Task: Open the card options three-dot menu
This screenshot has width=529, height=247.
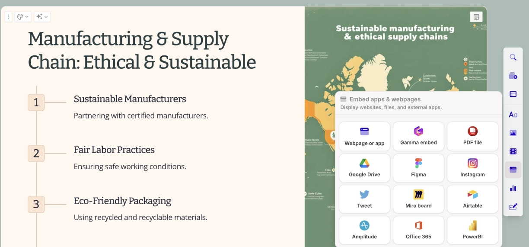Action: (x=8, y=17)
